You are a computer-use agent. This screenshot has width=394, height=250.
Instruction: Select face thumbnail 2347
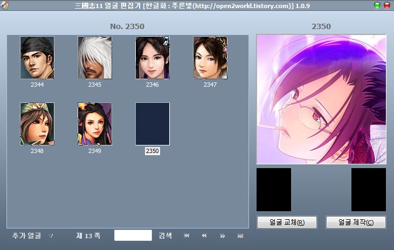click(210, 58)
